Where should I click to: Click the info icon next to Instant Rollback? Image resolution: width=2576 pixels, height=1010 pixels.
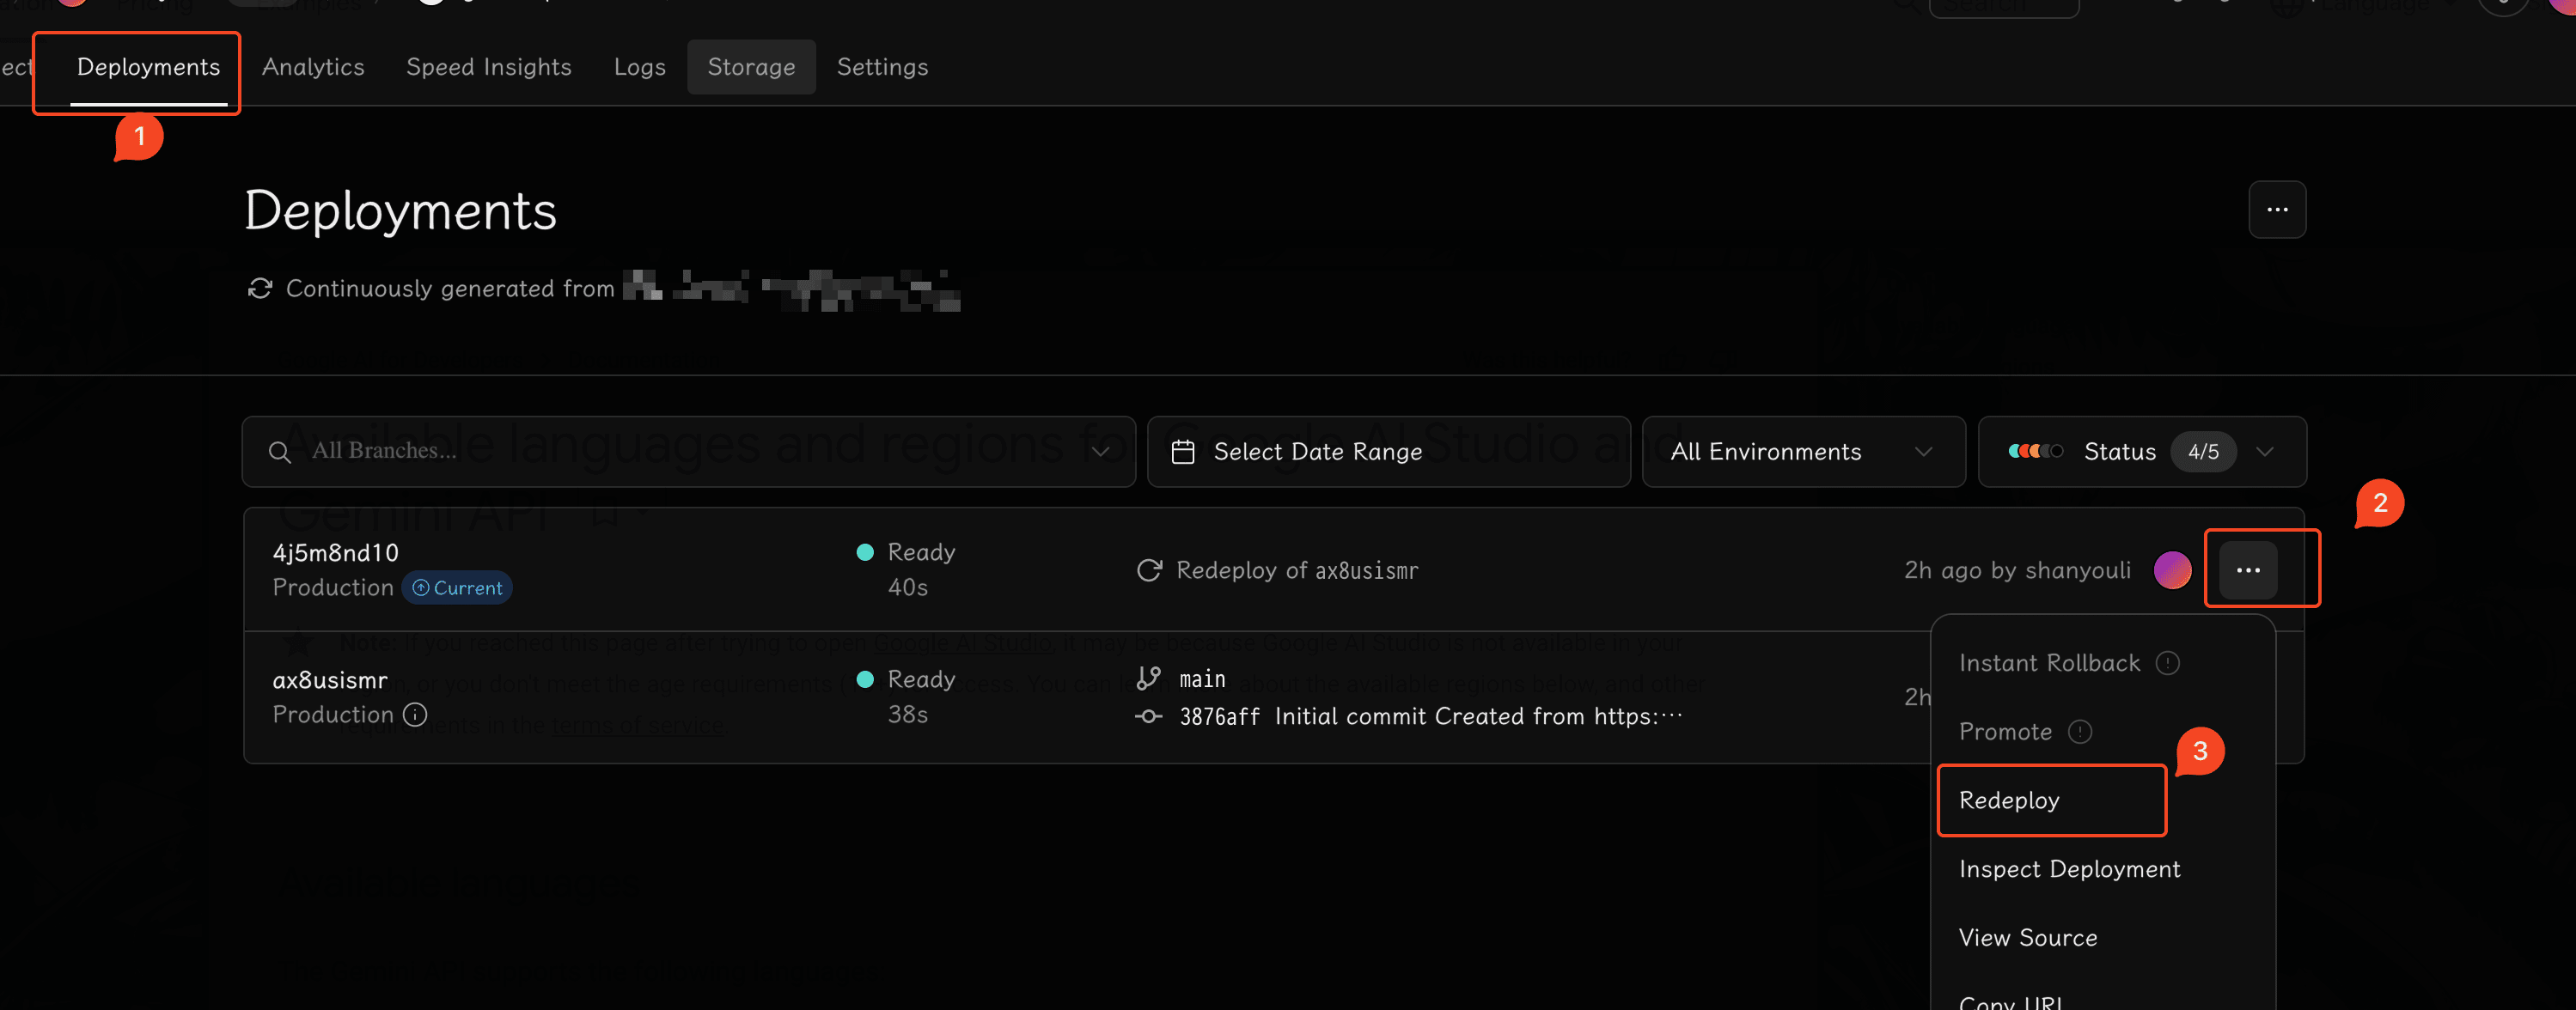(2167, 663)
